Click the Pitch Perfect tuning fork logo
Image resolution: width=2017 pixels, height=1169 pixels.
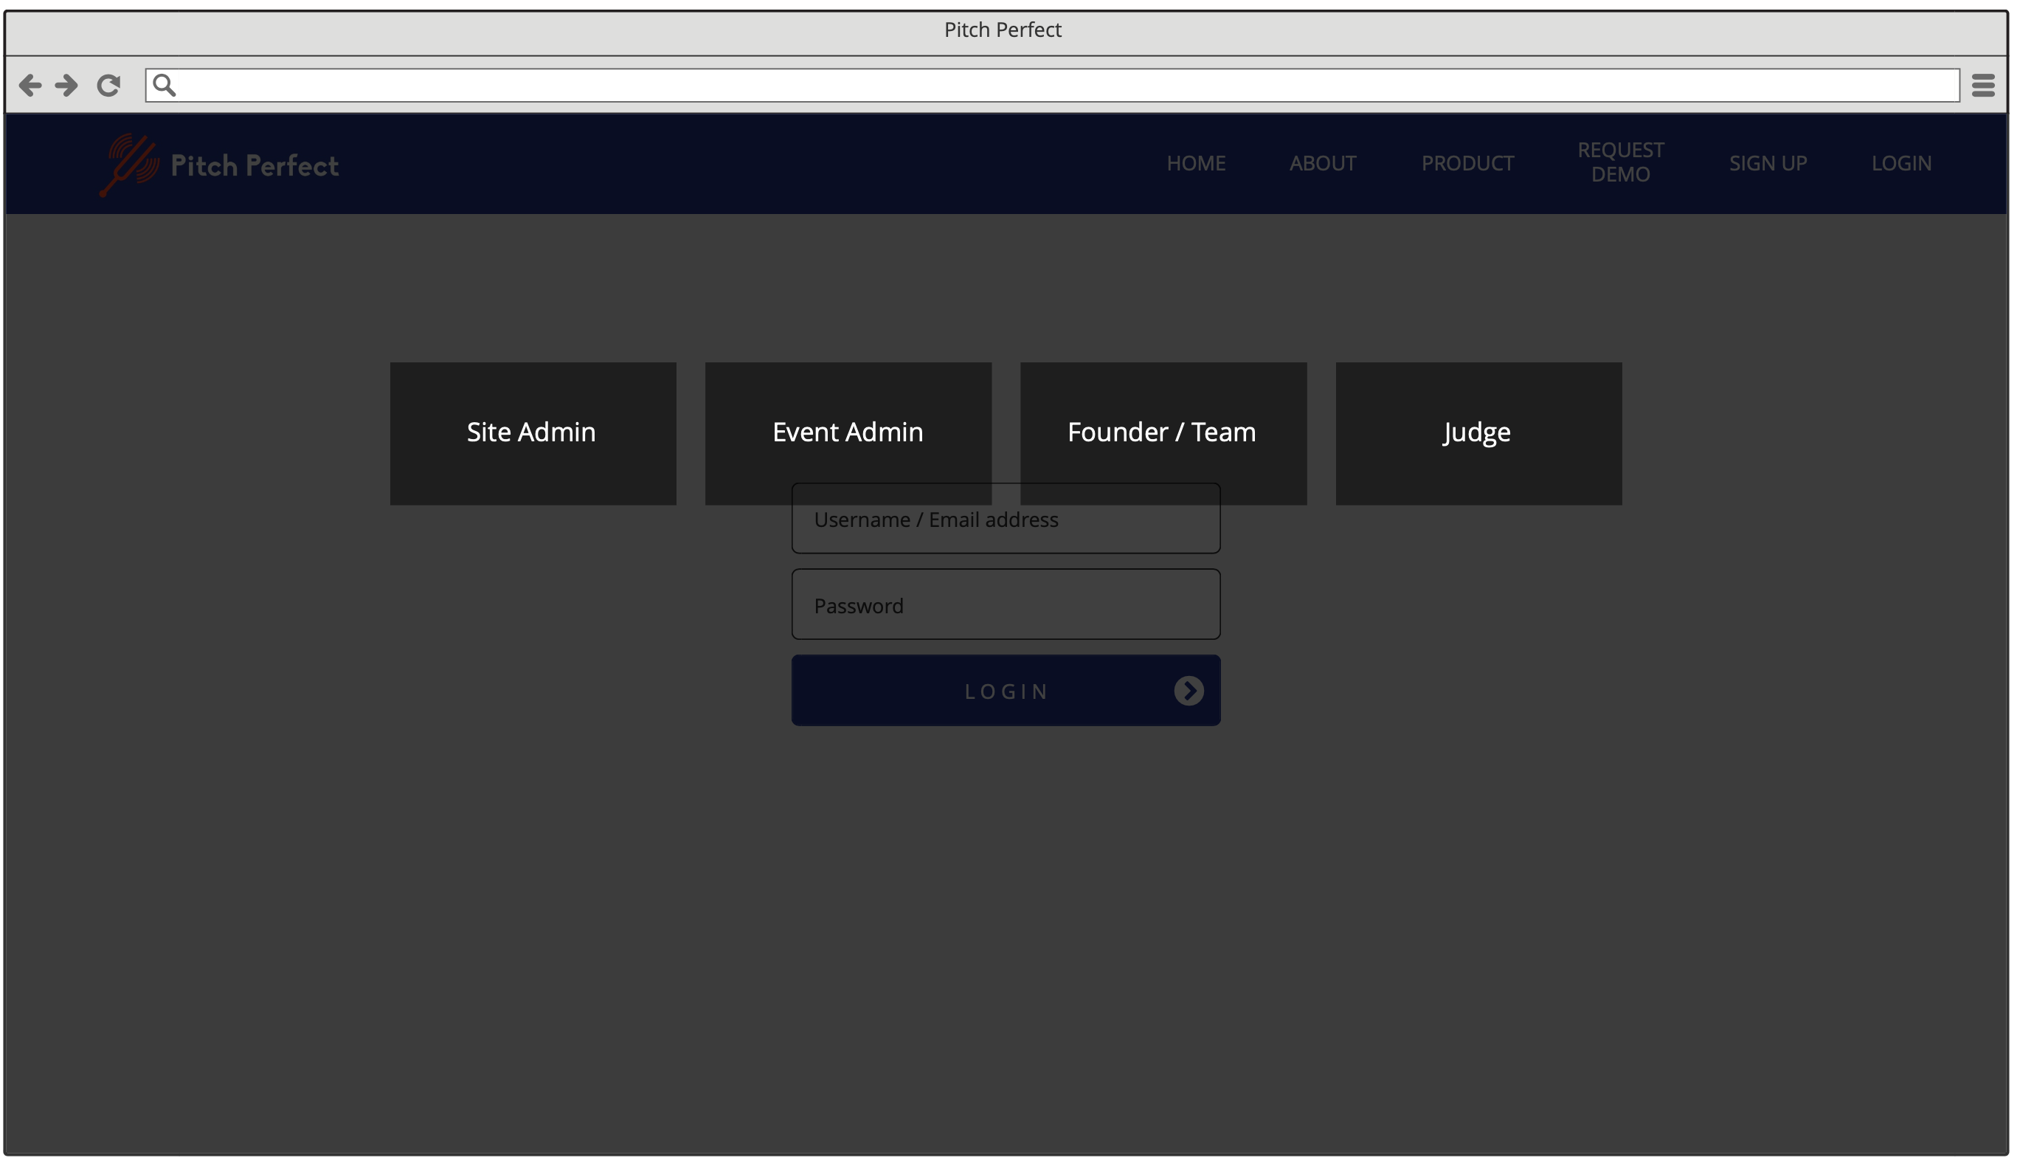click(x=129, y=164)
